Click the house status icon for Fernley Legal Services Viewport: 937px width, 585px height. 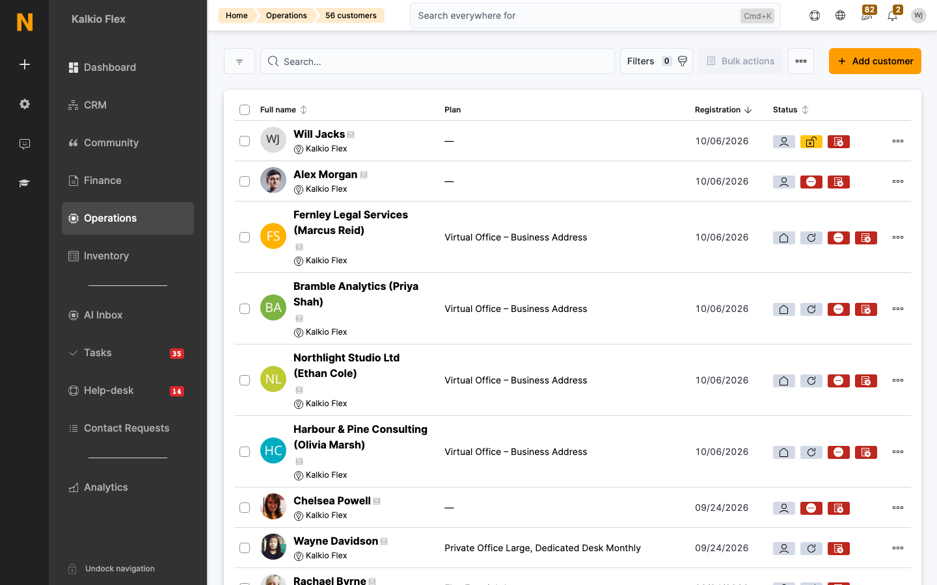tap(784, 238)
